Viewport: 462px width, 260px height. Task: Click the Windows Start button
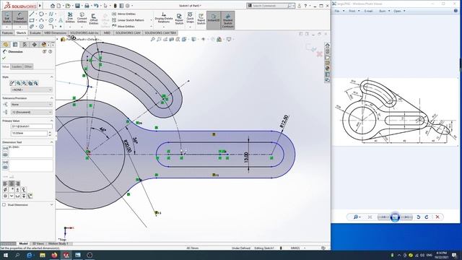tap(6, 255)
